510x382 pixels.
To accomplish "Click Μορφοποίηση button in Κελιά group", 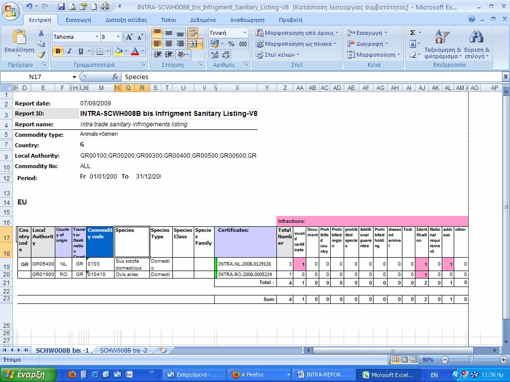I will click(x=374, y=55).
